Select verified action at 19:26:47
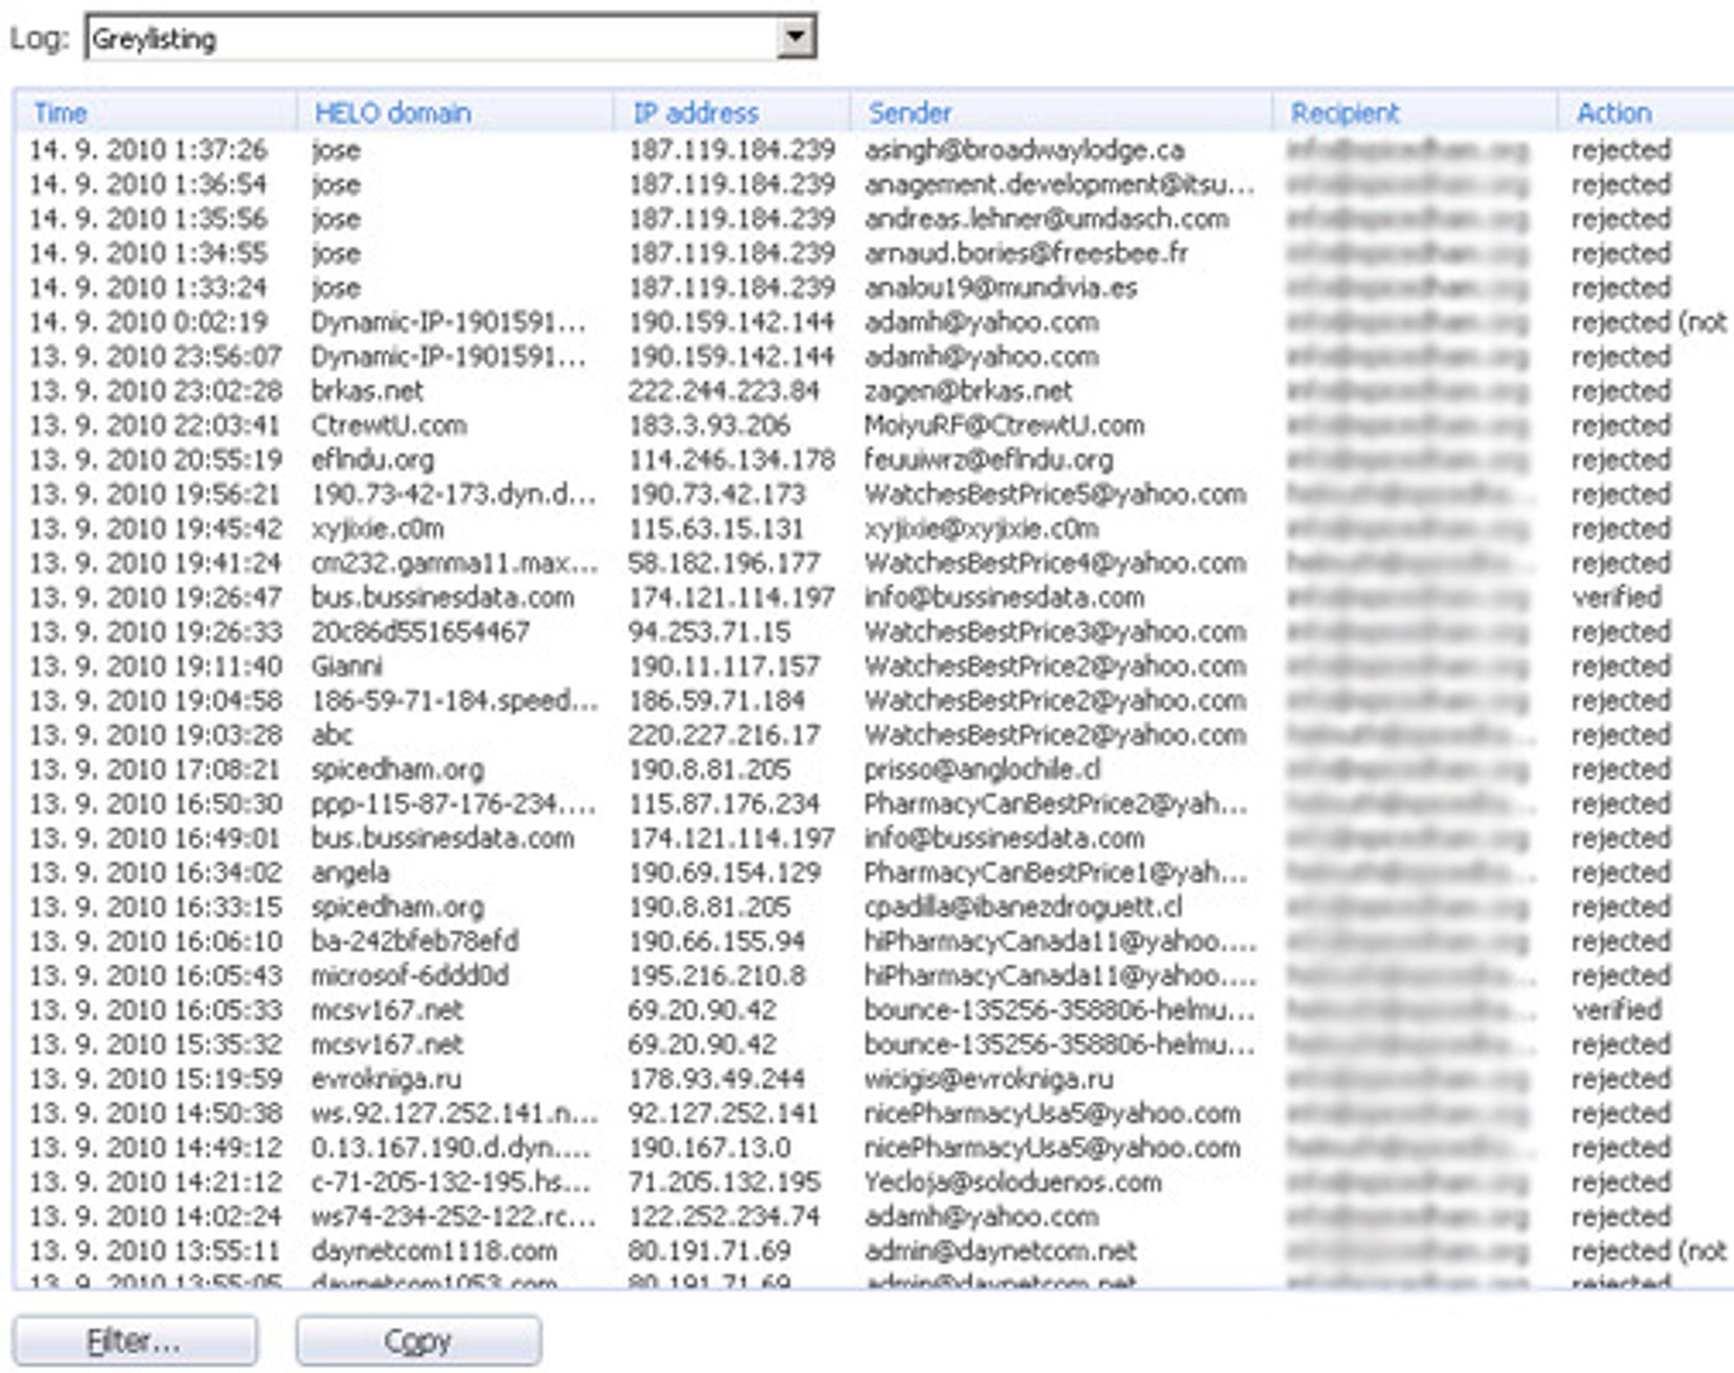The width and height of the screenshot is (1734, 1373). 1617,597
